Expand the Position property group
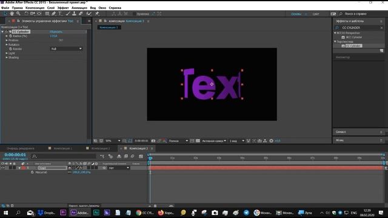 [7, 41]
